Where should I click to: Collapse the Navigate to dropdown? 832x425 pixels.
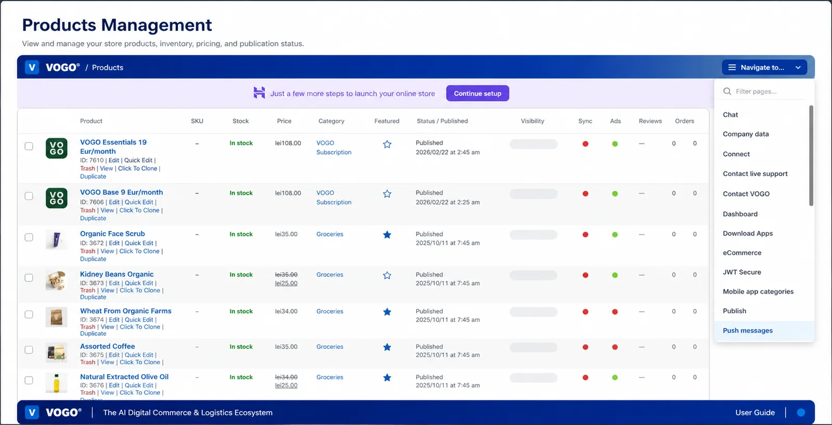pyautogui.click(x=764, y=67)
